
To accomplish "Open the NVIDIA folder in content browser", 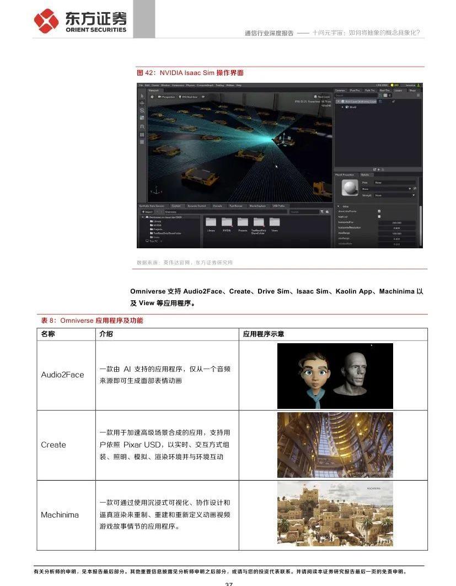I will [x=227, y=222].
